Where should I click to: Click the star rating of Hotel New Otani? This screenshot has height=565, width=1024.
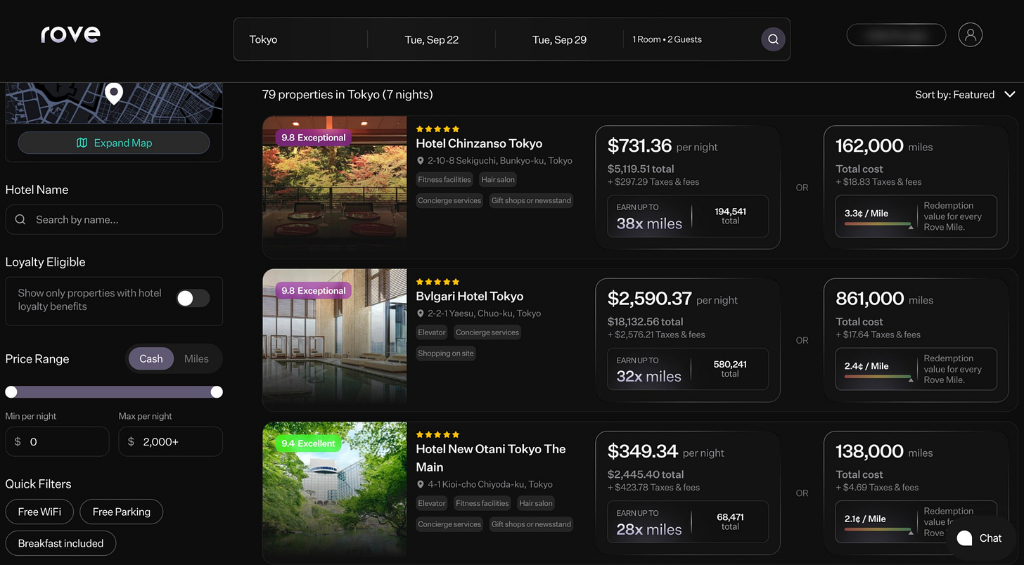pos(437,435)
